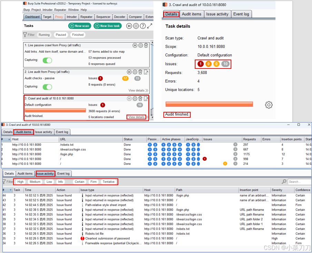Click the Search field in Issue activity
The height and width of the screenshot is (253, 312).
coord(300,182)
